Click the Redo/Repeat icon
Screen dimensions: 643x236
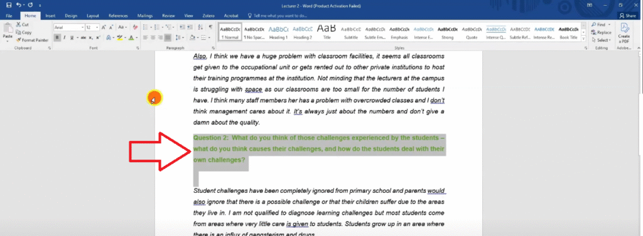coord(30,5)
